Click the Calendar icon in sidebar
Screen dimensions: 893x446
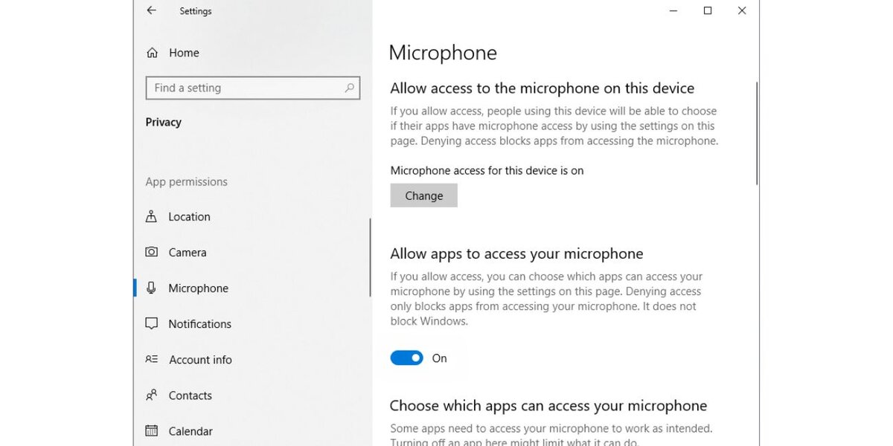(152, 430)
